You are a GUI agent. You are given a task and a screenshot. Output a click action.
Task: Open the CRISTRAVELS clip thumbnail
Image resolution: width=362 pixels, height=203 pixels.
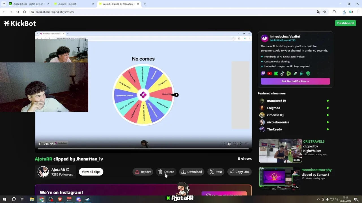(x=281, y=151)
